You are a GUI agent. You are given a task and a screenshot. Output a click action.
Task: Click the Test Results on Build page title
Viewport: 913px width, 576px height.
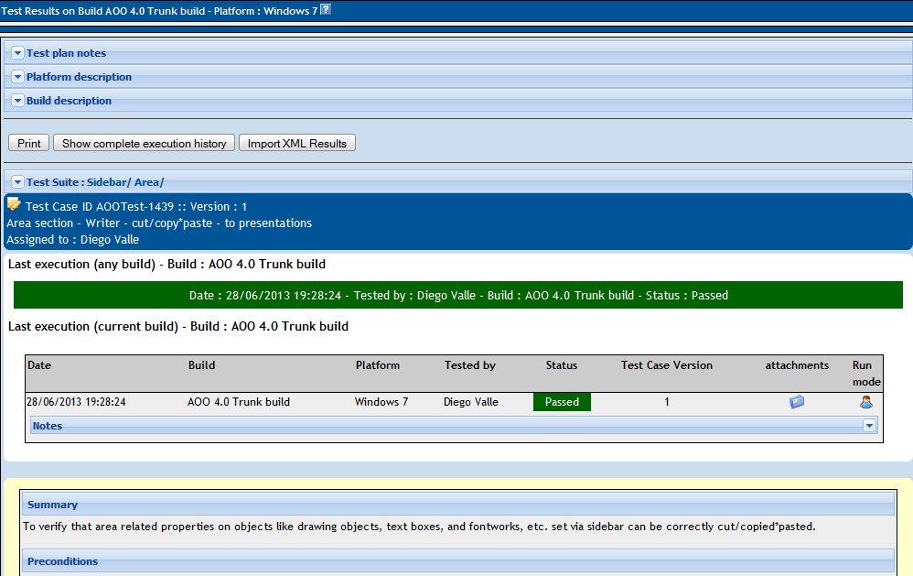pyautogui.click(x=159, y=10)
